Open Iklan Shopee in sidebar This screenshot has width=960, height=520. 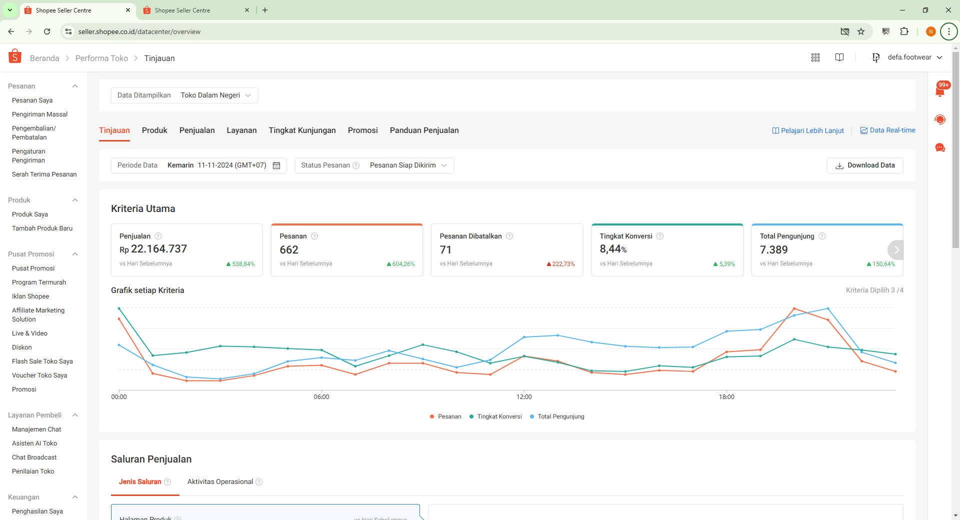point(30,296)
